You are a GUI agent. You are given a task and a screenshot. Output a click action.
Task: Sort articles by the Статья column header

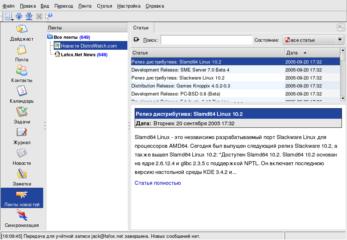tap(208, 53)
